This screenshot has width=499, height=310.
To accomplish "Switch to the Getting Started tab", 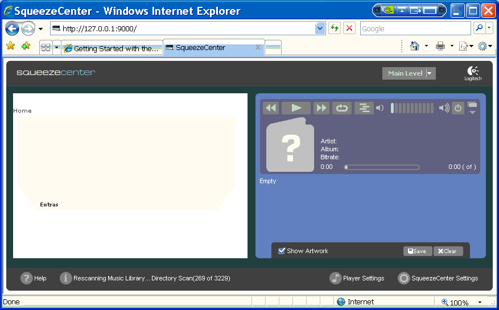I will click(x=112, y=48).
